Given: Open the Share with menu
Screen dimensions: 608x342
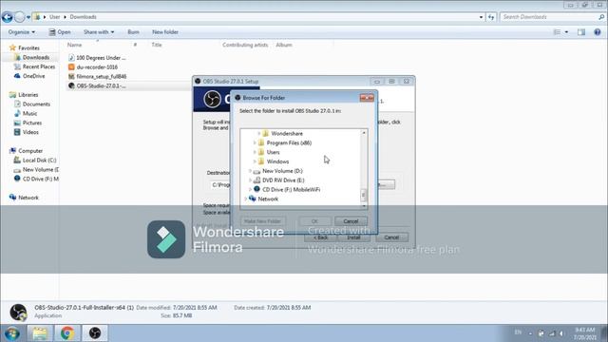Looking at the screenshot, I should tap(99, 32).
